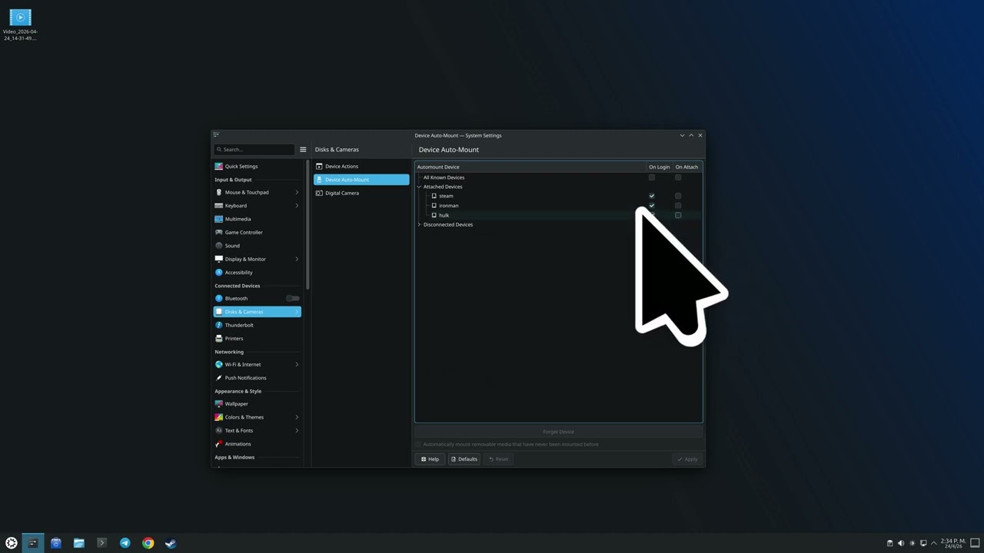Open the Thunderbolt settings
This screenshot has width=984, height=553.
257,325
